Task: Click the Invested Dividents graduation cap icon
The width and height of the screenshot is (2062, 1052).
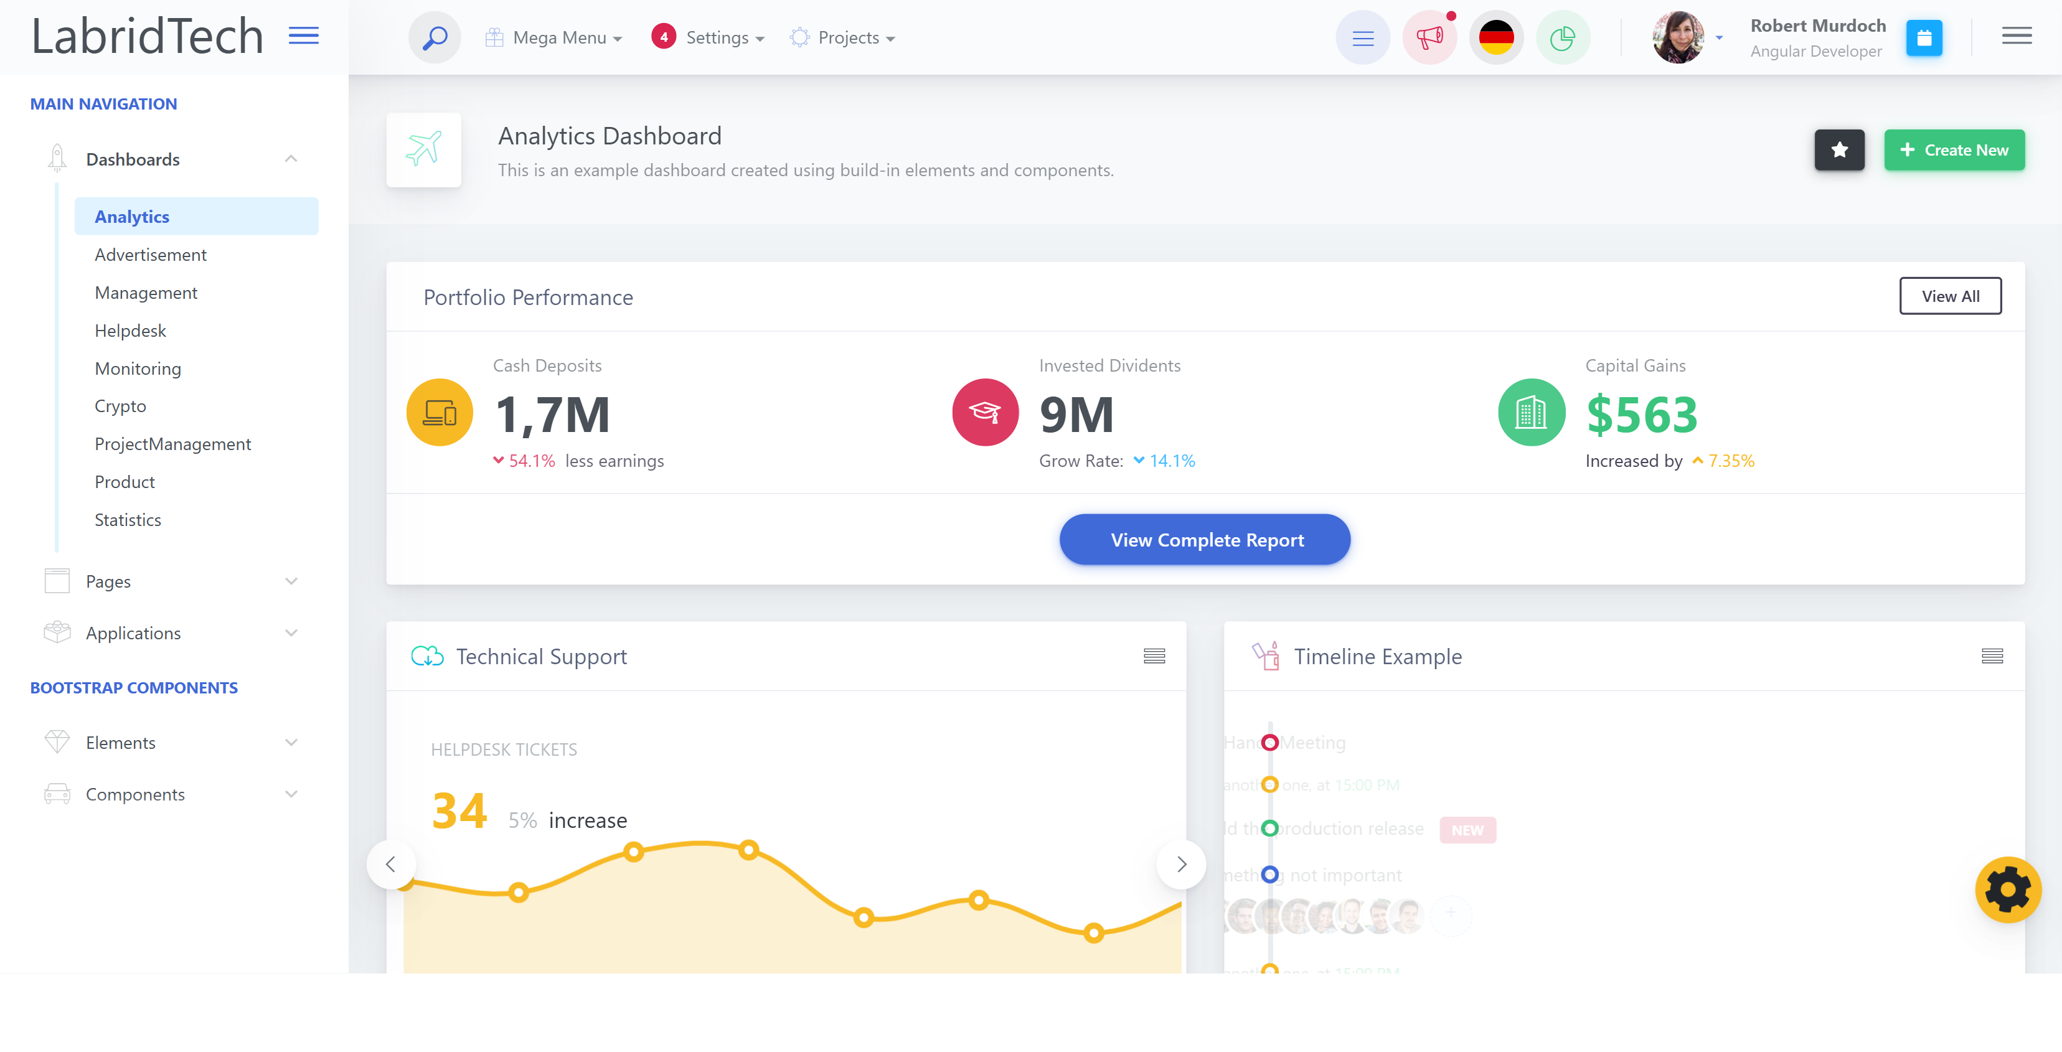Action: pyautogui.click(x=986, y=412)
